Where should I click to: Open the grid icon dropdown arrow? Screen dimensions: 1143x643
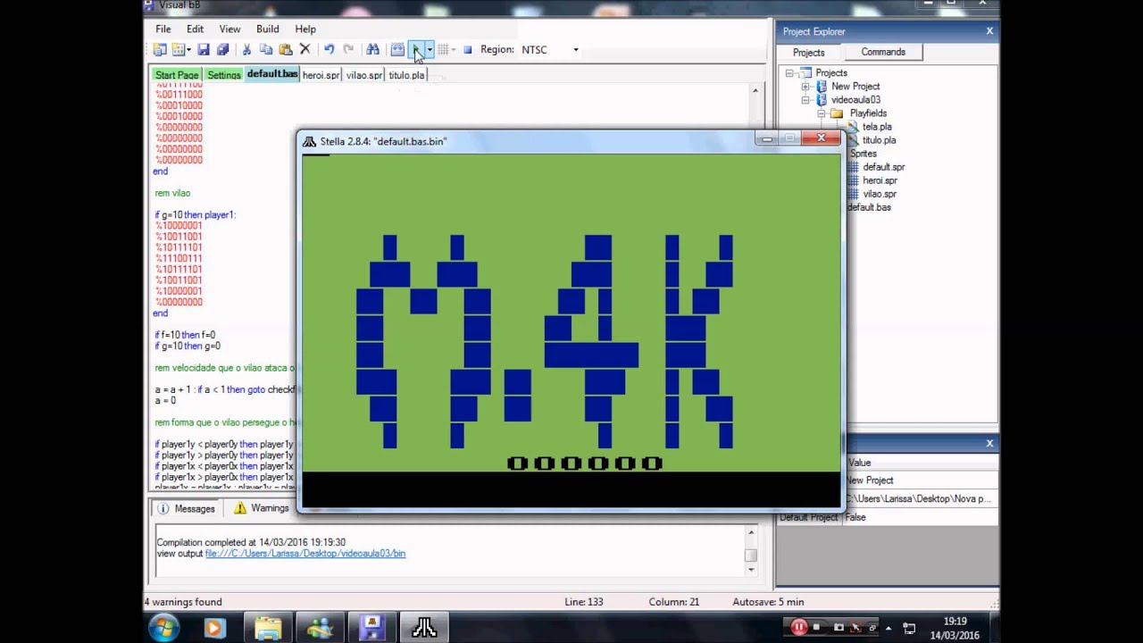tap(453, 50)
